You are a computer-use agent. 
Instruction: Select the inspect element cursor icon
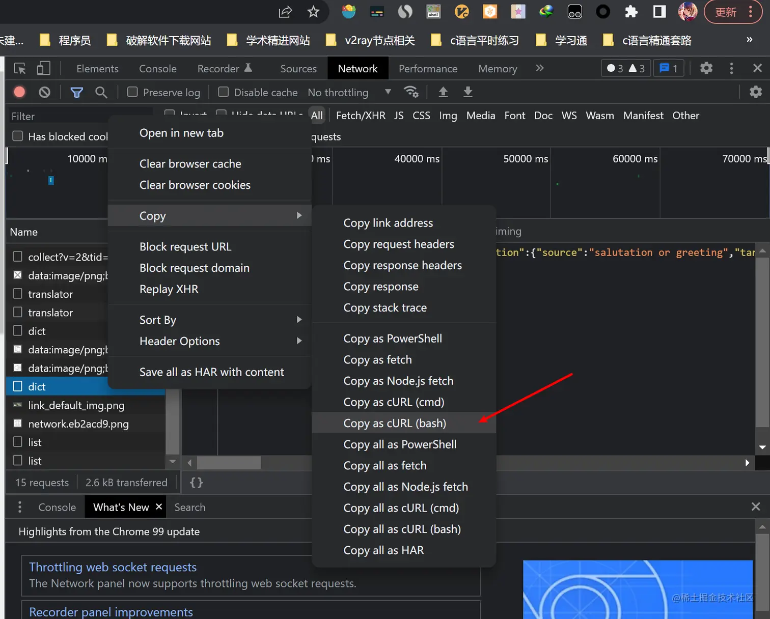(20, 68)
